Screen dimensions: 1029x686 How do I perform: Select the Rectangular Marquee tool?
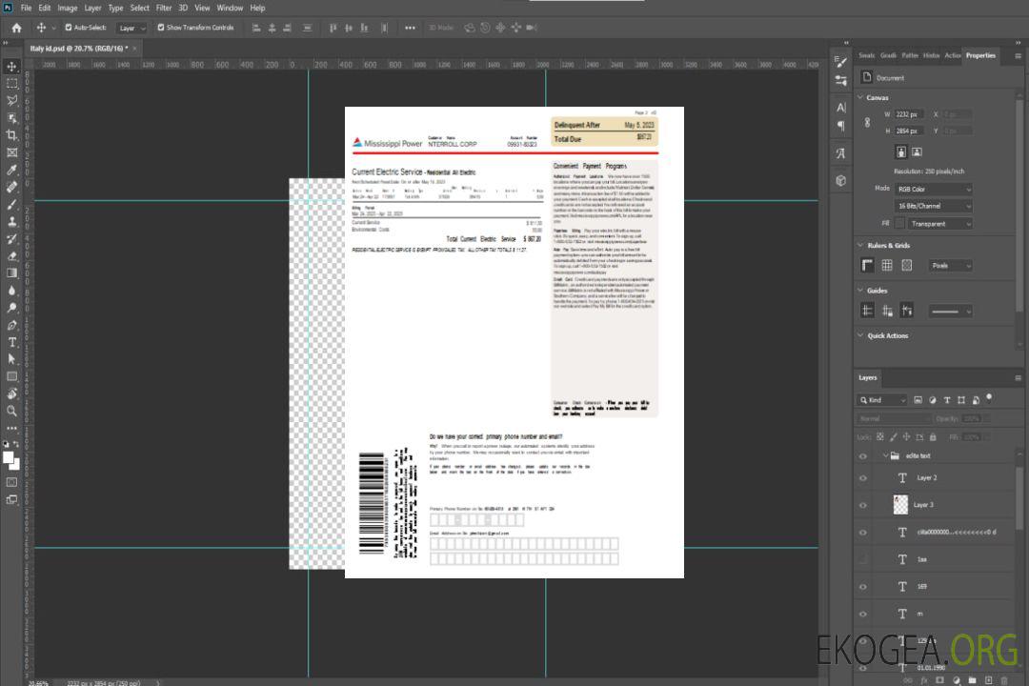(12, 83)
